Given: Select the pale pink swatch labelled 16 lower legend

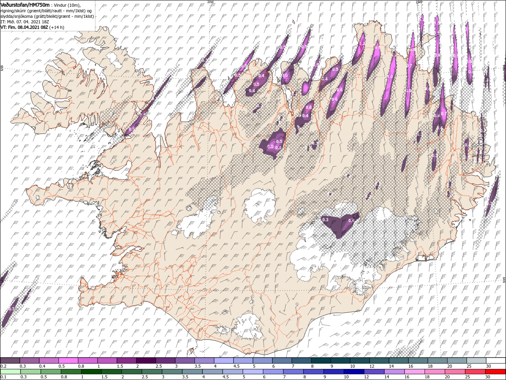Looking at the screenshot, I should [414, 372].
